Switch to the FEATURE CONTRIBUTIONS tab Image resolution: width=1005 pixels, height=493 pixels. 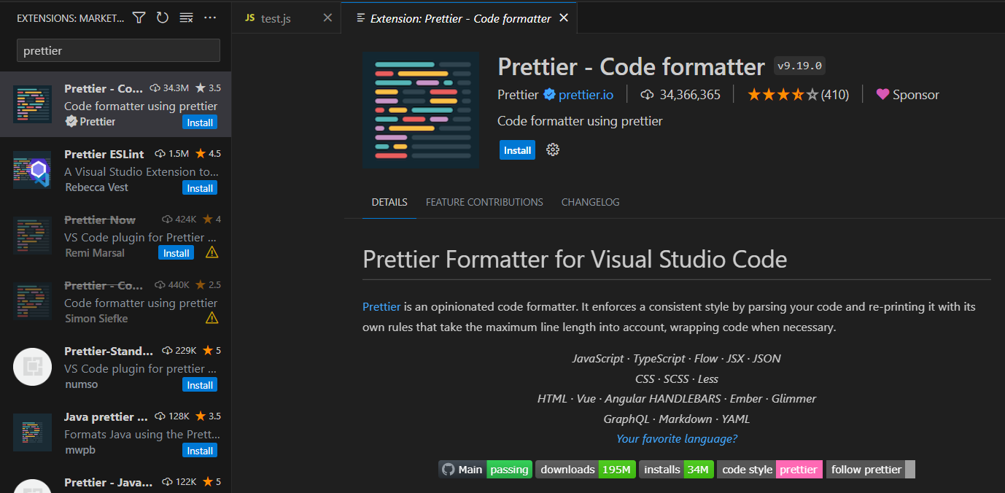(484, 202)
